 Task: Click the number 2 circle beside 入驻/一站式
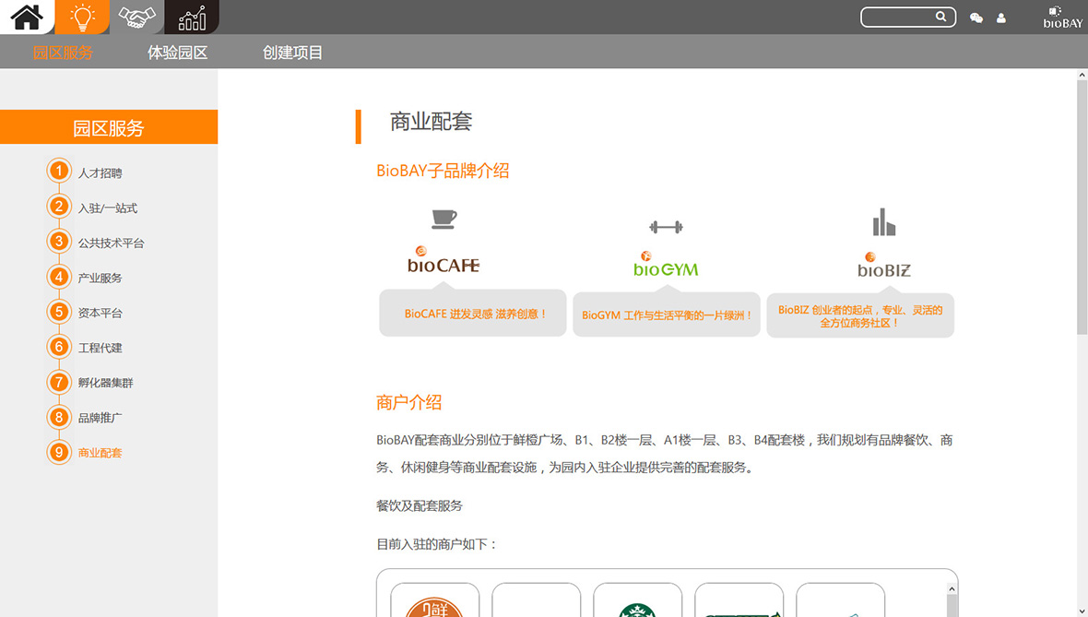(x=59, y=207)
